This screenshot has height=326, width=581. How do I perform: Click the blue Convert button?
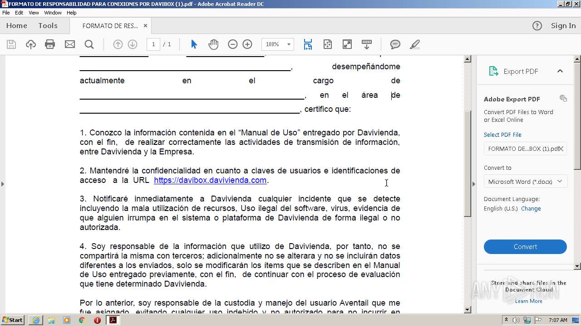525,247
